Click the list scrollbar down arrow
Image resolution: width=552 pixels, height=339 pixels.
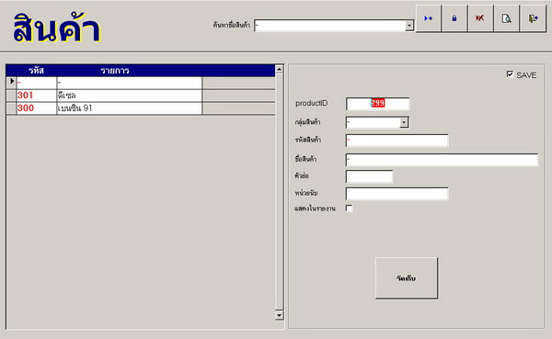tap(279, 315)
